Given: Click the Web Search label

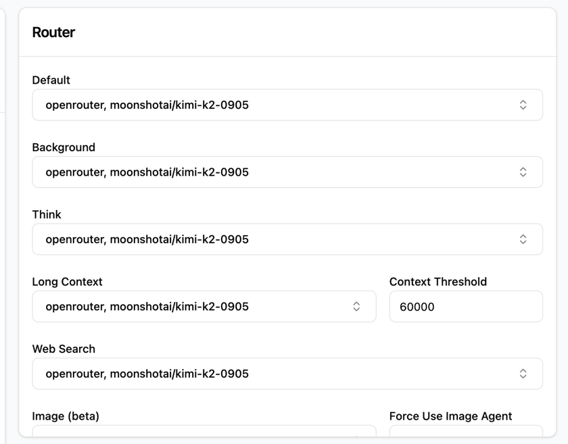Looking at the screenshot, I should (x=64, y=349).
